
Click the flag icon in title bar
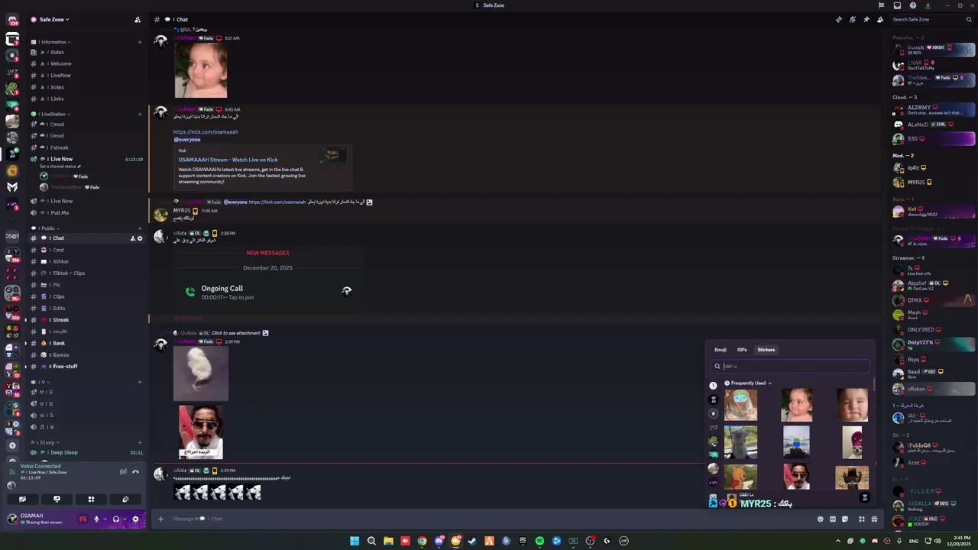point(881,5)
